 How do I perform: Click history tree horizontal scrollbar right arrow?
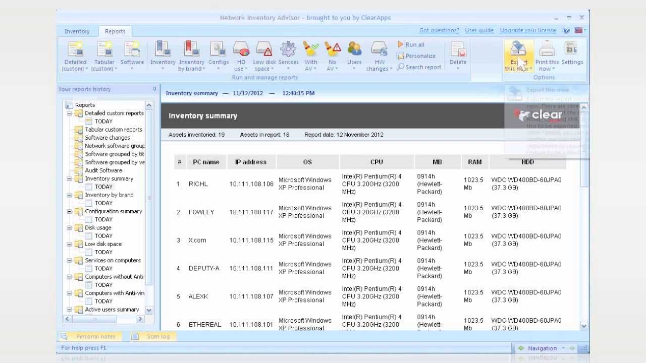pos(140,319)
